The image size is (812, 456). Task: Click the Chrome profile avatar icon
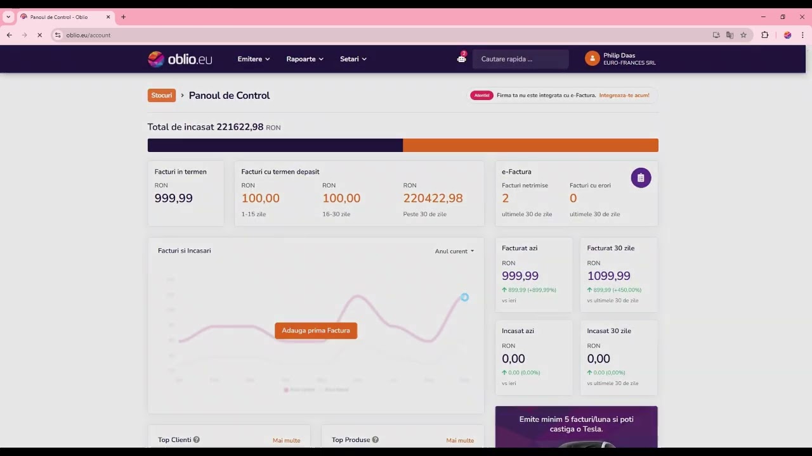pos(787,35)
